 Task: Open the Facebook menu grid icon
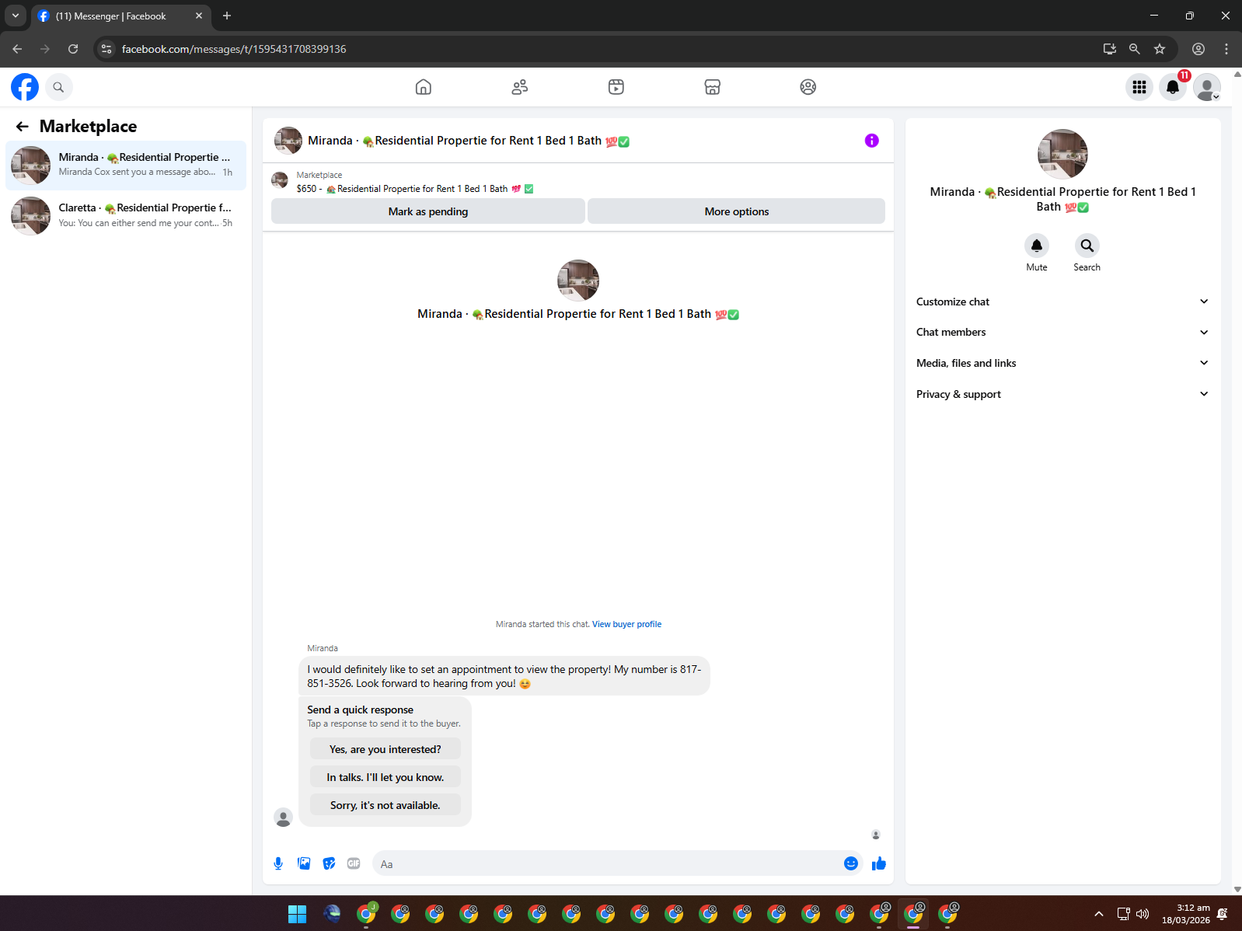tap(1139, 87)
